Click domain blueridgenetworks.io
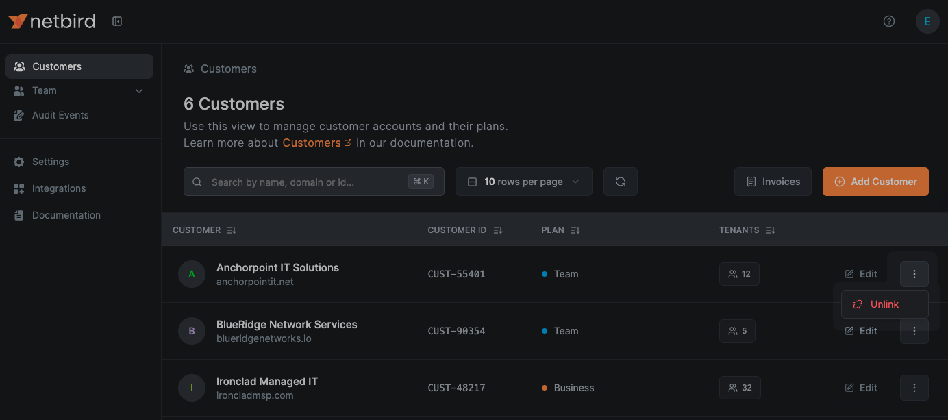This screenshot has height=420, width=948. click(x=264, y=338)
